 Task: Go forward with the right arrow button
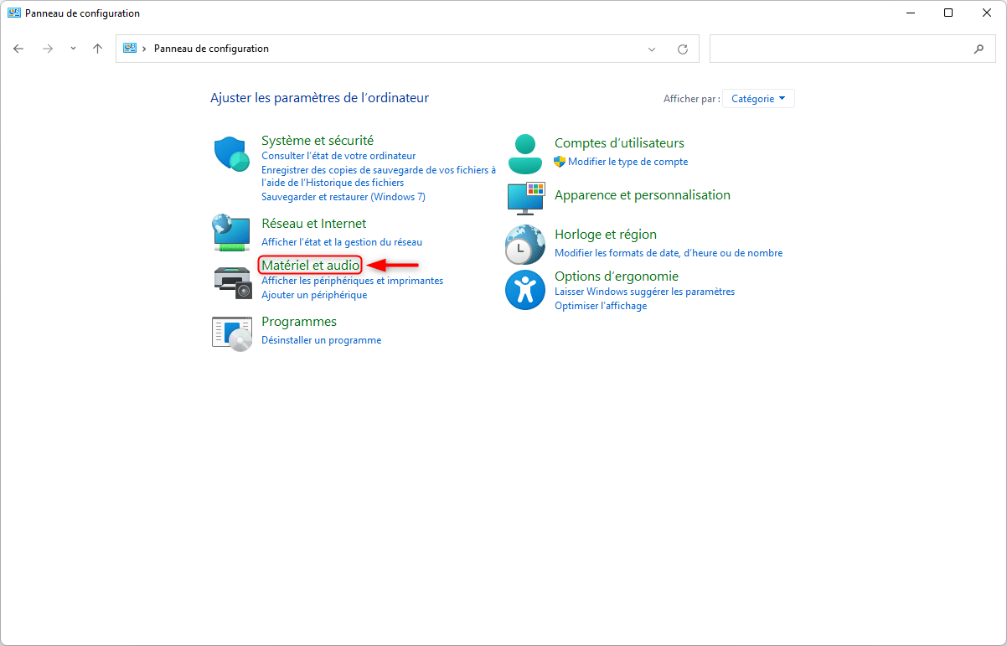coord(48,49)
